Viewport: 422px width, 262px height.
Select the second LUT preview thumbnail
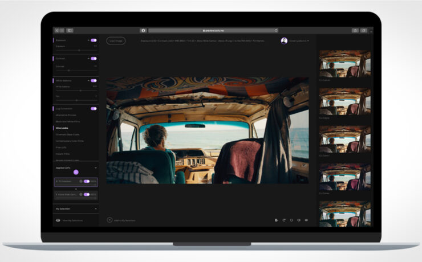click(x=345, y=101)
